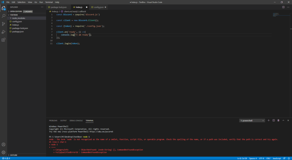
Task: Open the Accounts icon in activity bar
Action: coord(4,144)
